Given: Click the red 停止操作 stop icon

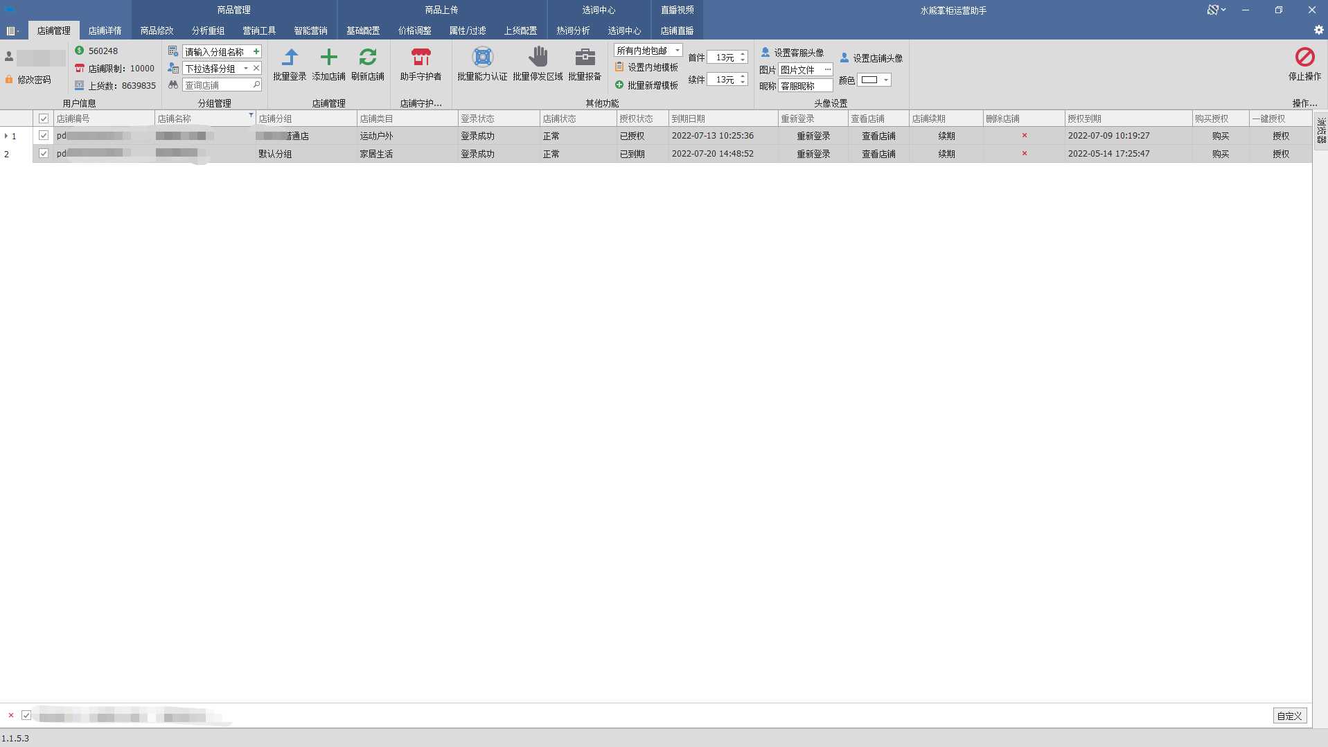Looking at the screenshot, I should [1304, 58].
